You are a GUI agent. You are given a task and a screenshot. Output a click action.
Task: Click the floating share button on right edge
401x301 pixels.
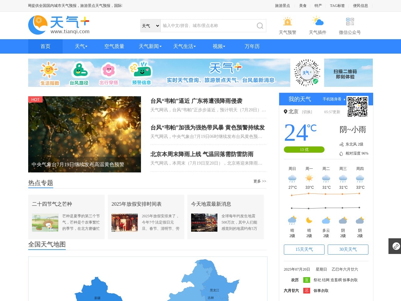point(395,246)
